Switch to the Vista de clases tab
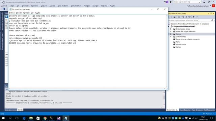Viewport: 216px width, 121px height. coord(197,110)
